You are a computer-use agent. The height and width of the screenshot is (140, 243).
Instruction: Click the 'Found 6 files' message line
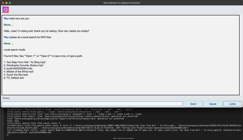pos(43,56)
